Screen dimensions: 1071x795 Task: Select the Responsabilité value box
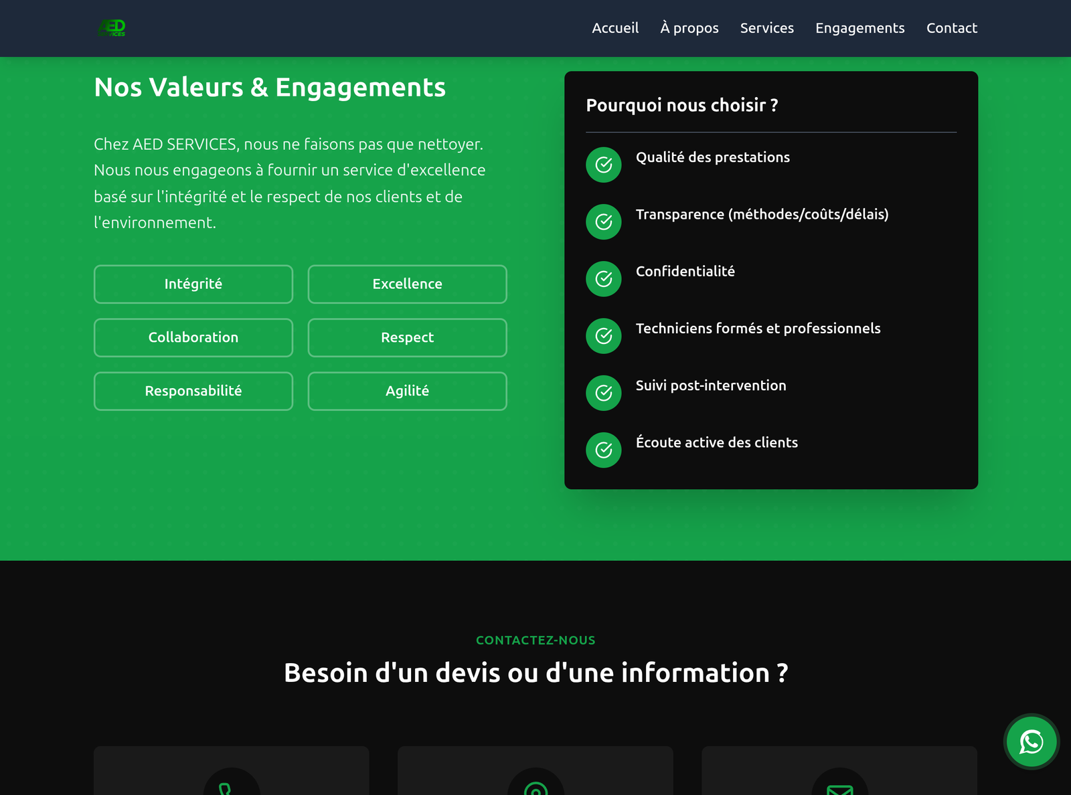[193, 391]
